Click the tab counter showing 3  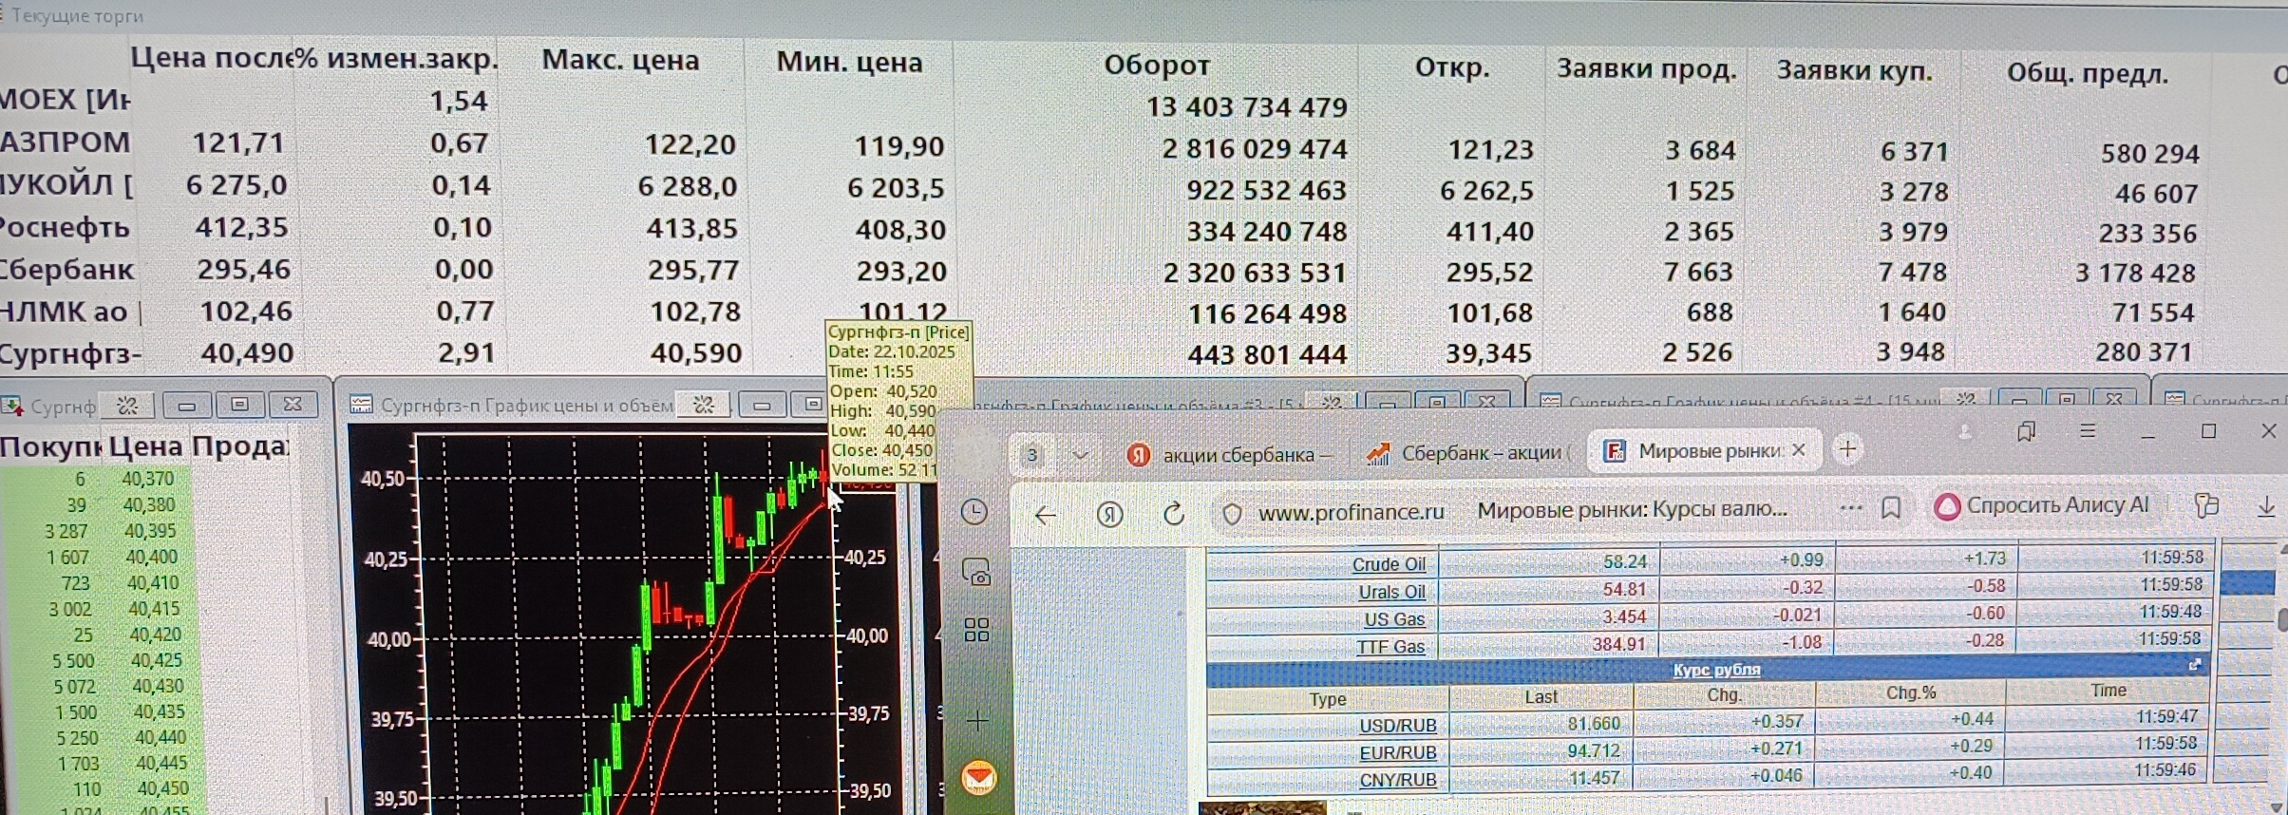tap(1031, 456)
